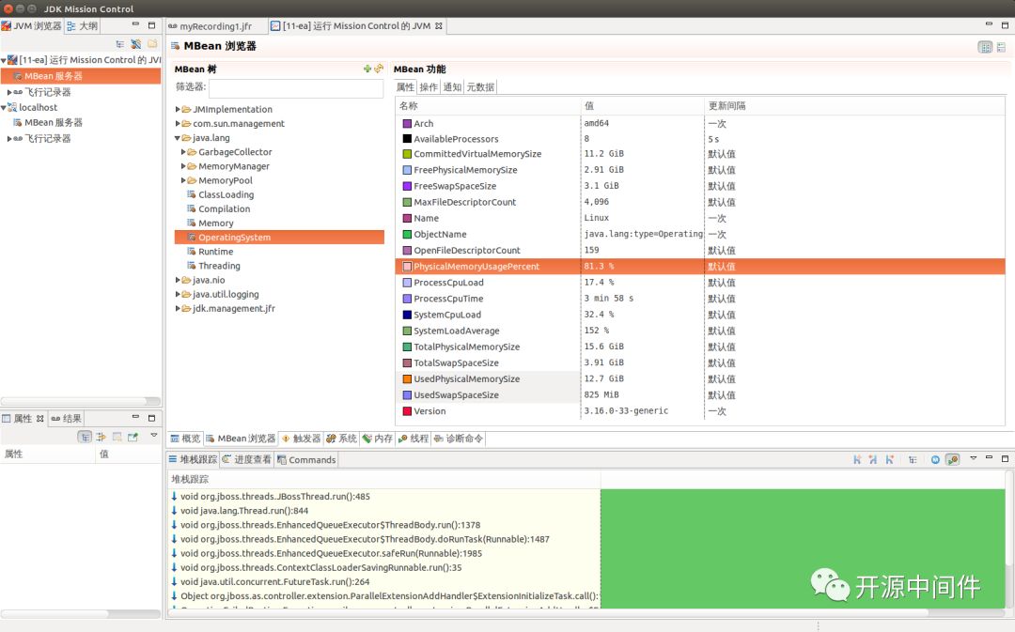Click the Version attribute red swatch
Viewport: 1015px width, 632px height.
pos(407,410)
